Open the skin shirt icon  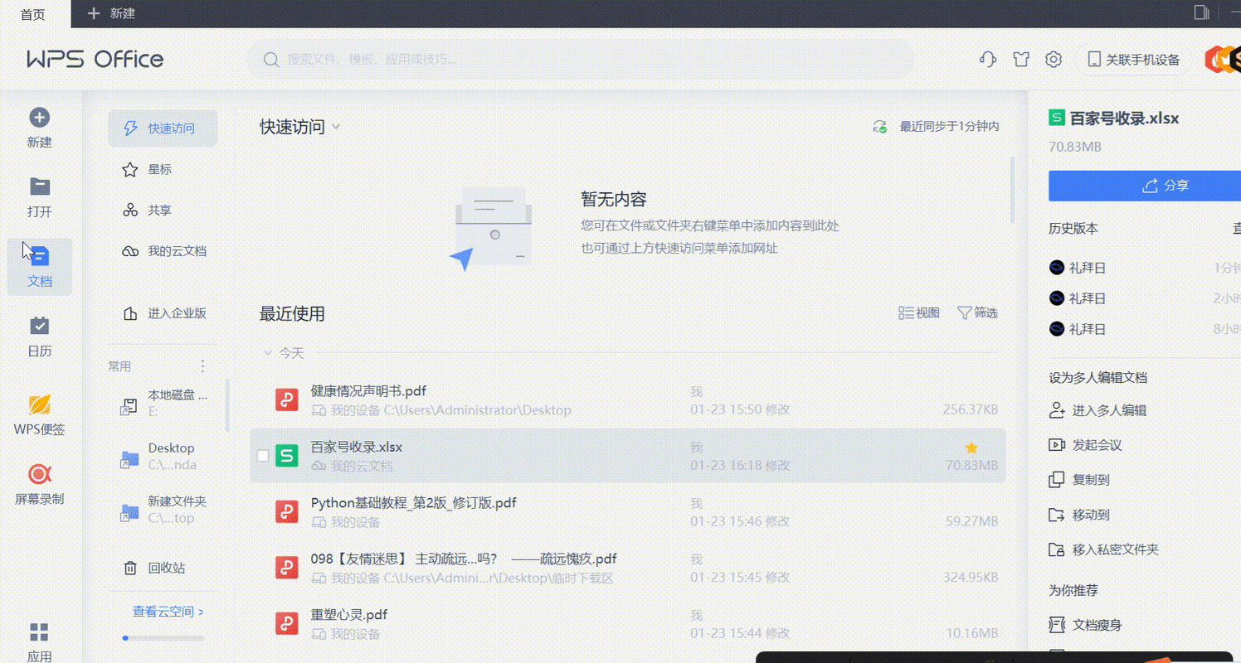[x=1021, y=60]
